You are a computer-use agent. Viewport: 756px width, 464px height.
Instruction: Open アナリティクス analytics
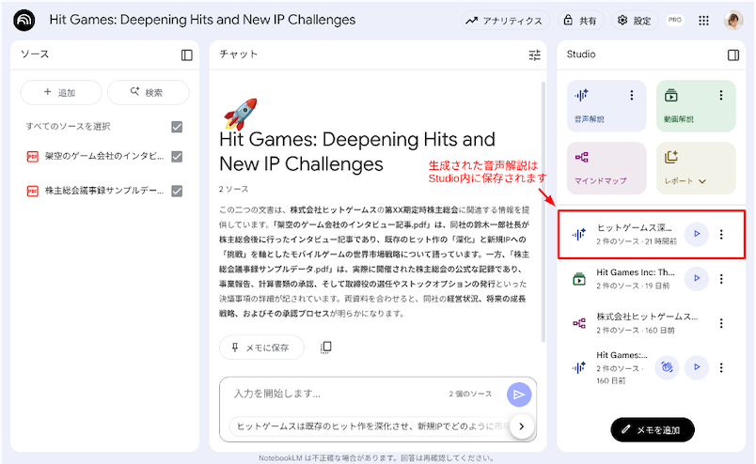505,21
